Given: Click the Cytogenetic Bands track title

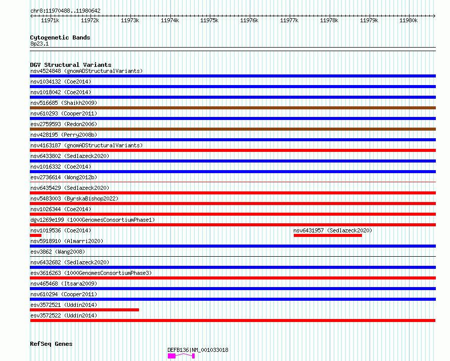Looking at the screenshot, I should coord(60,37).
